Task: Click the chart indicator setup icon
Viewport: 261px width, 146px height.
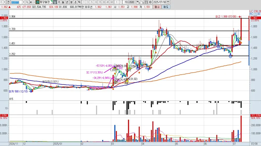Action: pyautogui.click(x=138, y=2)
